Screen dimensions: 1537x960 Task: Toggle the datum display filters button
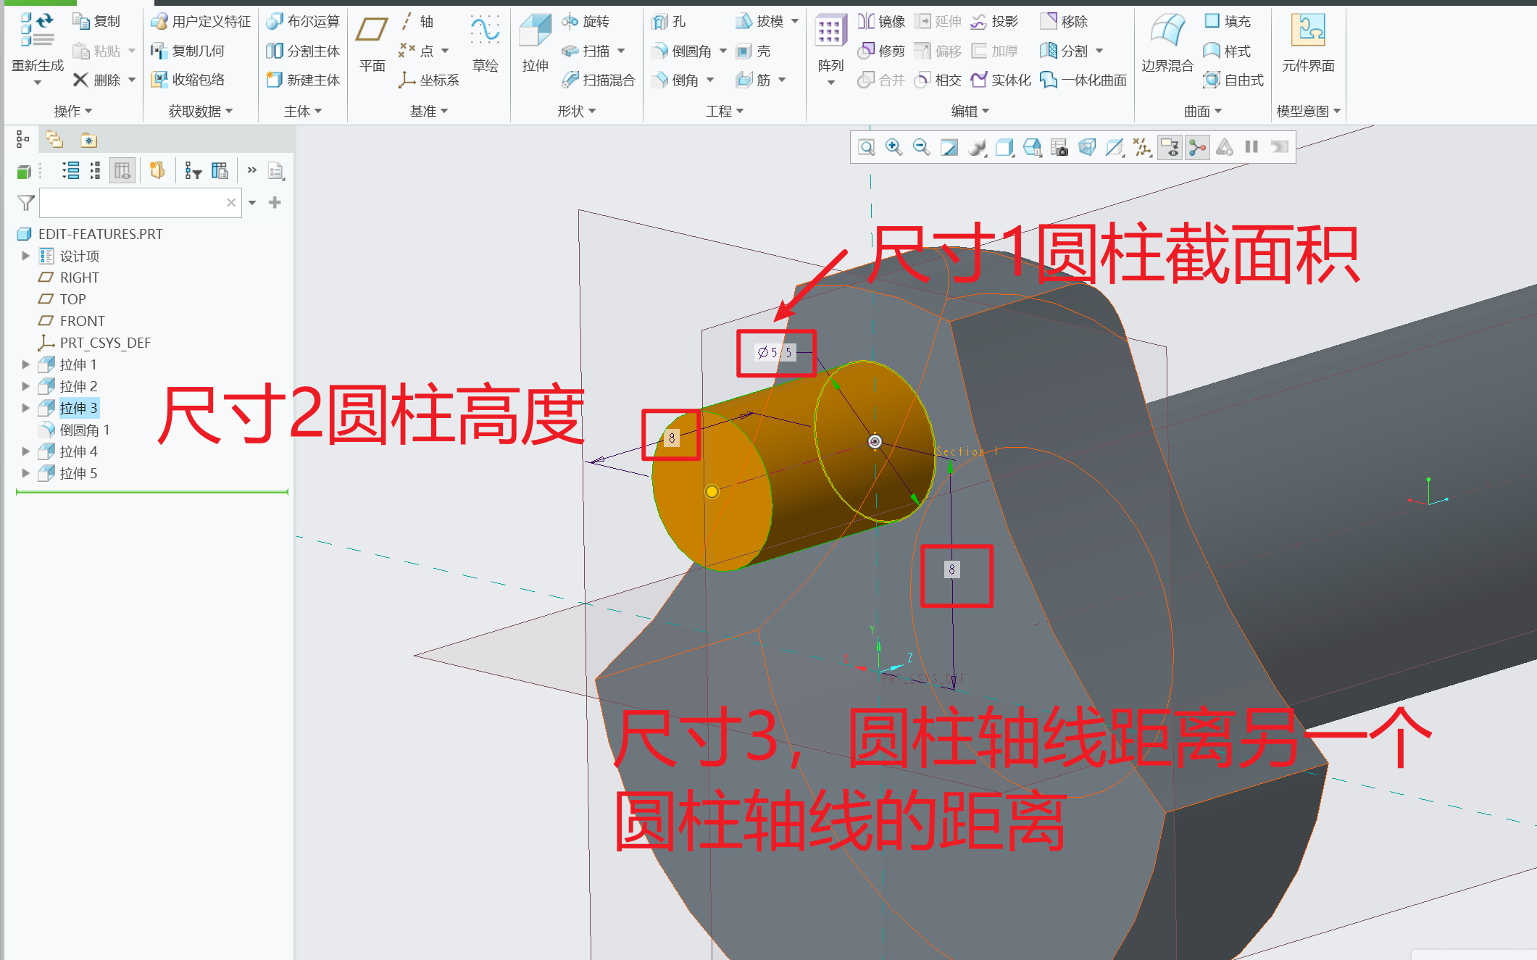1143,147
